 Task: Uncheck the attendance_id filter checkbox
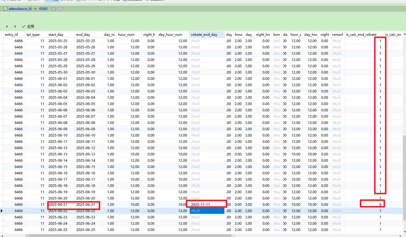5,9
